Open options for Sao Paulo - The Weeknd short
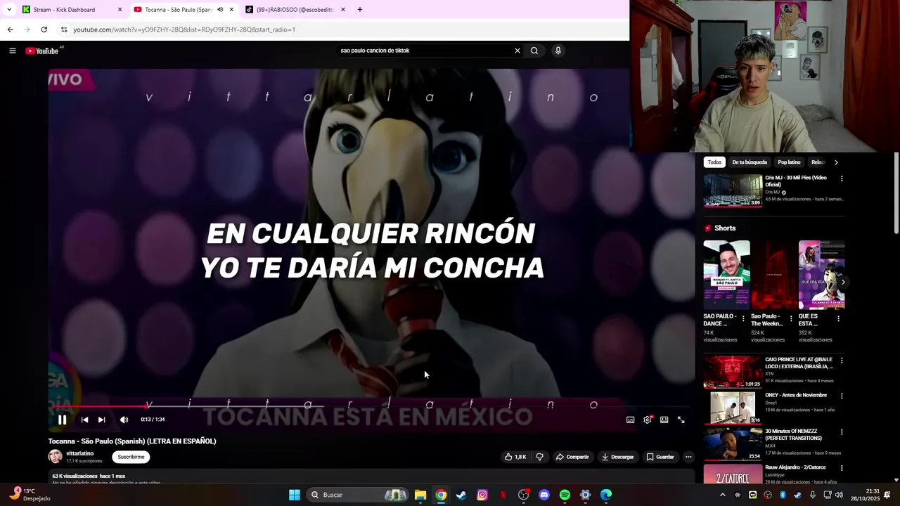This screenshot has width=900, height=506. click(791, 318)
